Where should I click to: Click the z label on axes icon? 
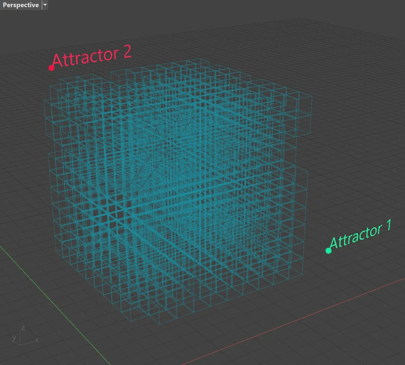point(23,328)
